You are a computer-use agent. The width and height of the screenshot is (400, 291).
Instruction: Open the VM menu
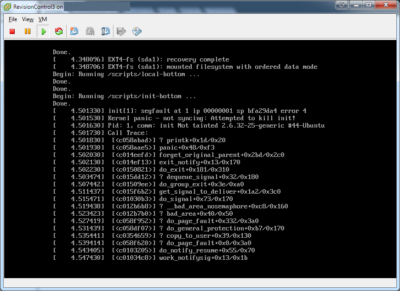[42, 19]
